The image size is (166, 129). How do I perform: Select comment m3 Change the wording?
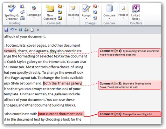[x=130, y=114]
